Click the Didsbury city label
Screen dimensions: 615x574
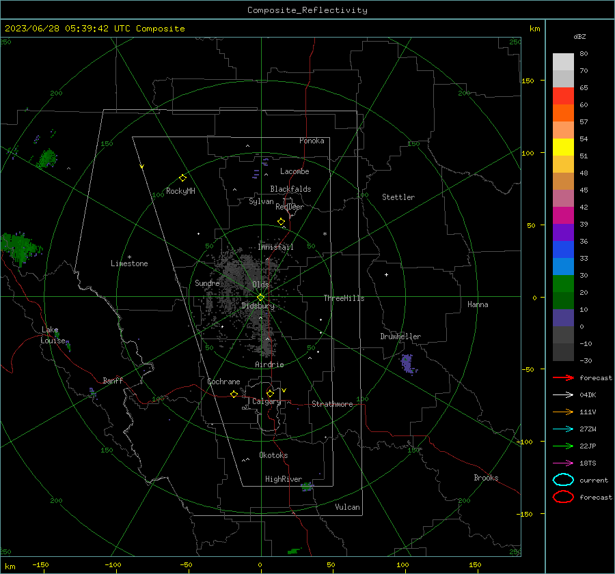coord(258,306)
